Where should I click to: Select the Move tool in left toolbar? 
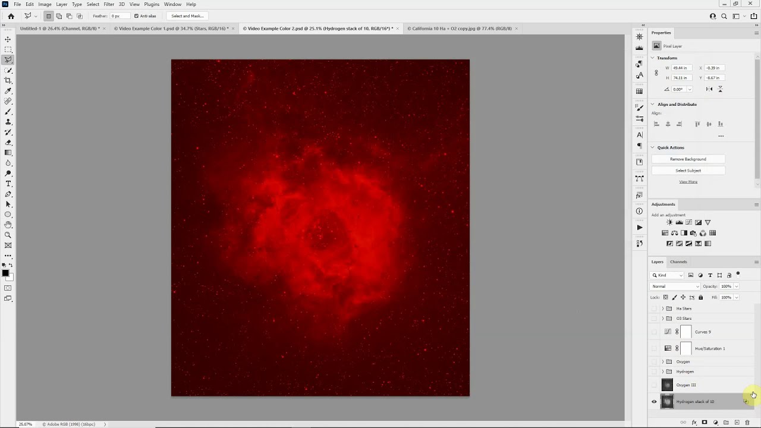point(8,39)
